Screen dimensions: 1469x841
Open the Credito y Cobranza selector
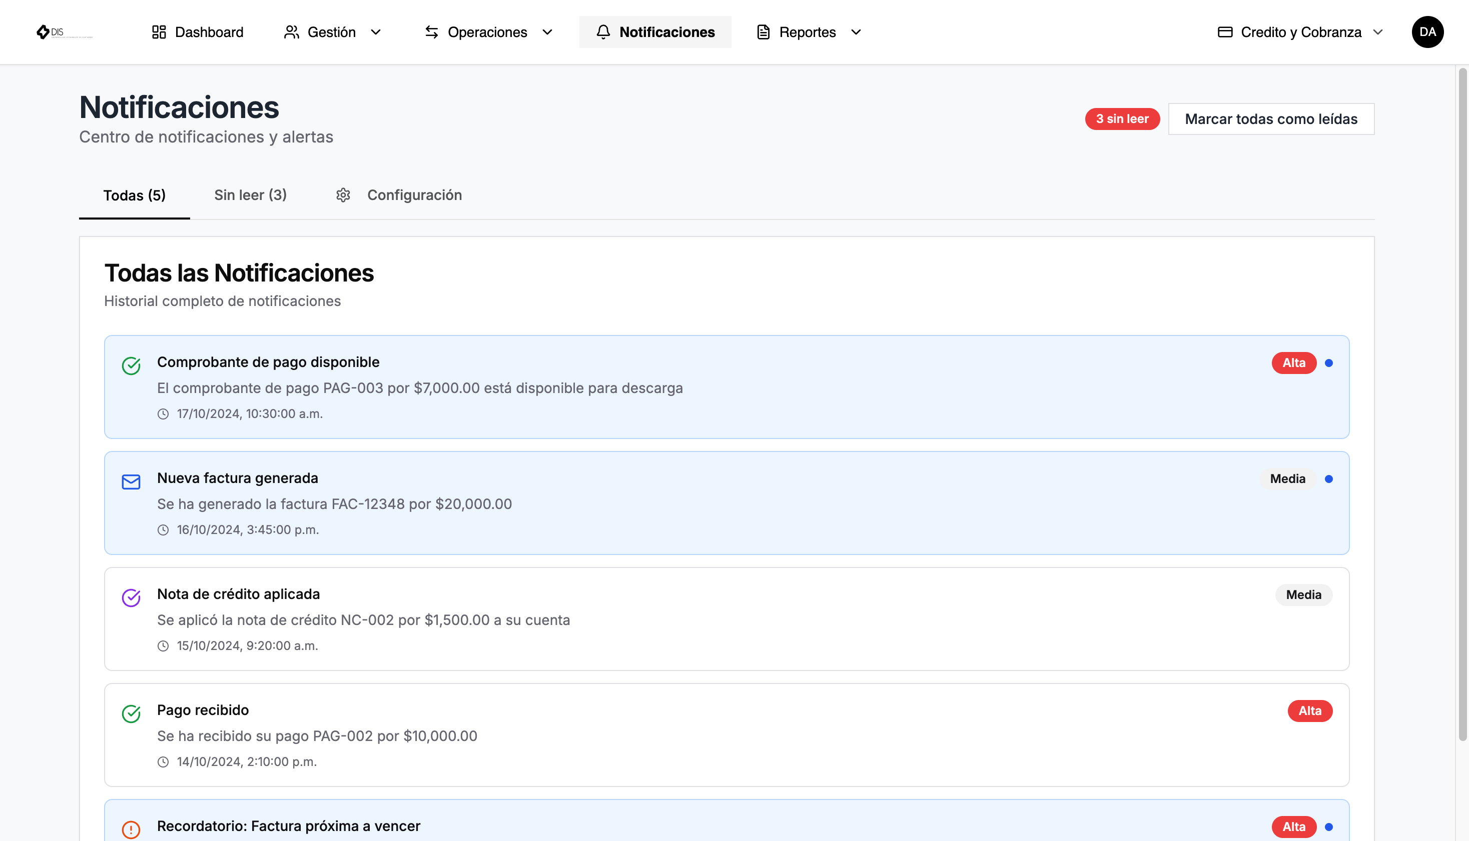[x=1301, y=32]
